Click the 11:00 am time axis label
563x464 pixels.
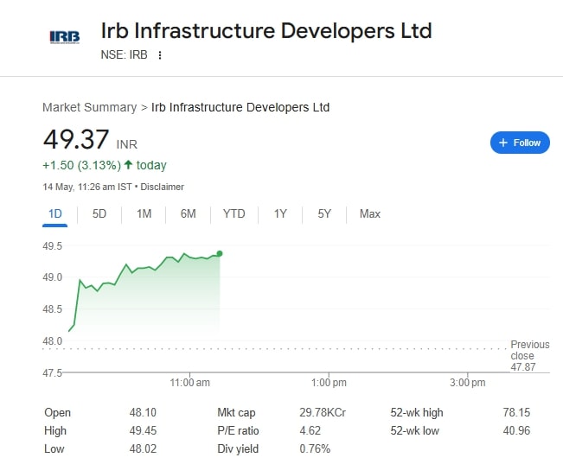point(189,383)
